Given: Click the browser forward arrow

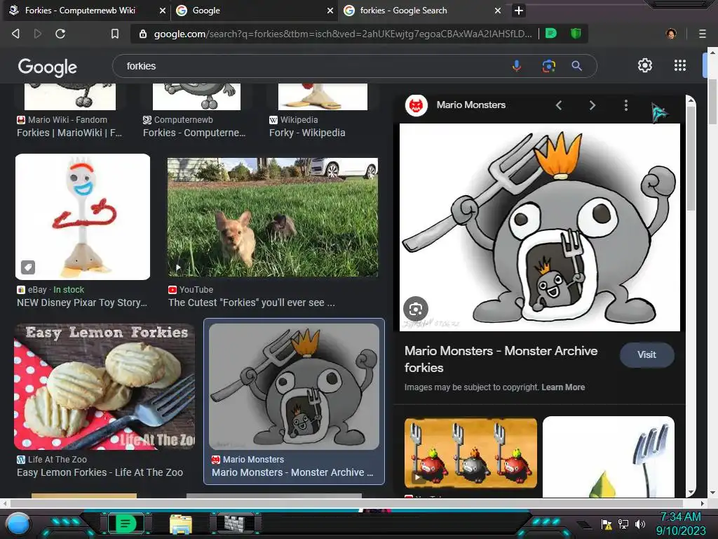Looking at the screenshot, I should [38, 34].
